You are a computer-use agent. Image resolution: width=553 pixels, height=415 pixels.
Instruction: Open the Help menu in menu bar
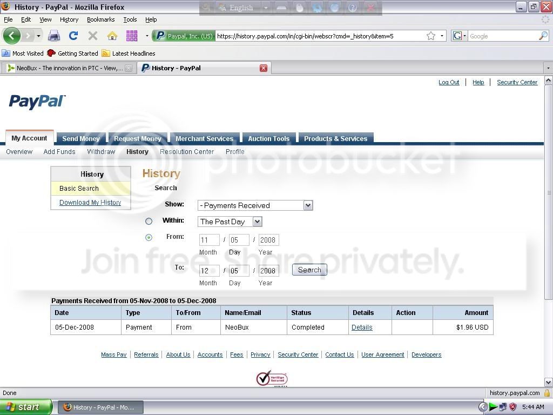(151, 19)
